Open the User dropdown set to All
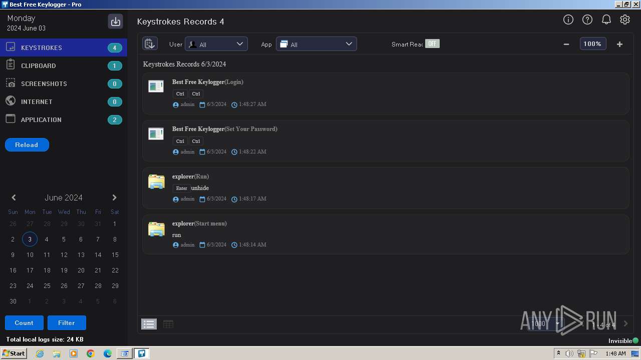The height and width of the screenshot is (360, 641). click(x=216, y=44)
